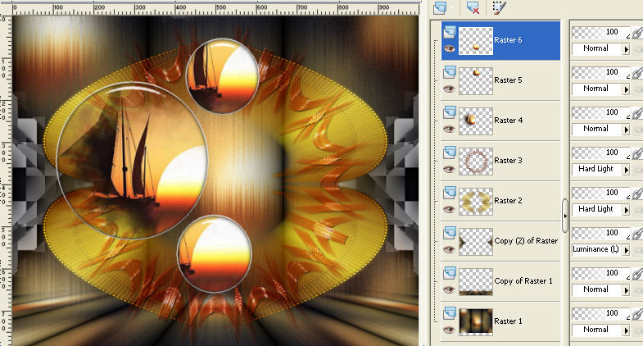Click the Delete Layer icon
The image size is (643, 346).
tap(473, 7)
